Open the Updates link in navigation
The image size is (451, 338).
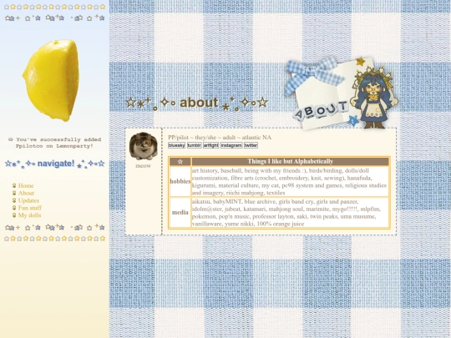(28, 200)
